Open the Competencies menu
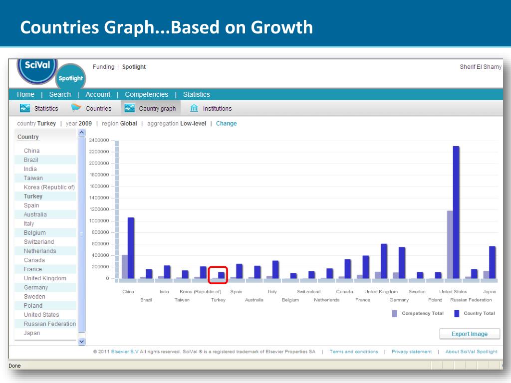511x383 pixels. [146, 94]
